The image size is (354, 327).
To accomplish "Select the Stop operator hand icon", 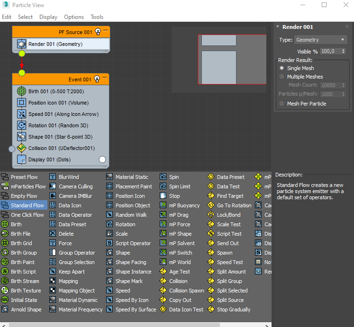I will point(163,196).
